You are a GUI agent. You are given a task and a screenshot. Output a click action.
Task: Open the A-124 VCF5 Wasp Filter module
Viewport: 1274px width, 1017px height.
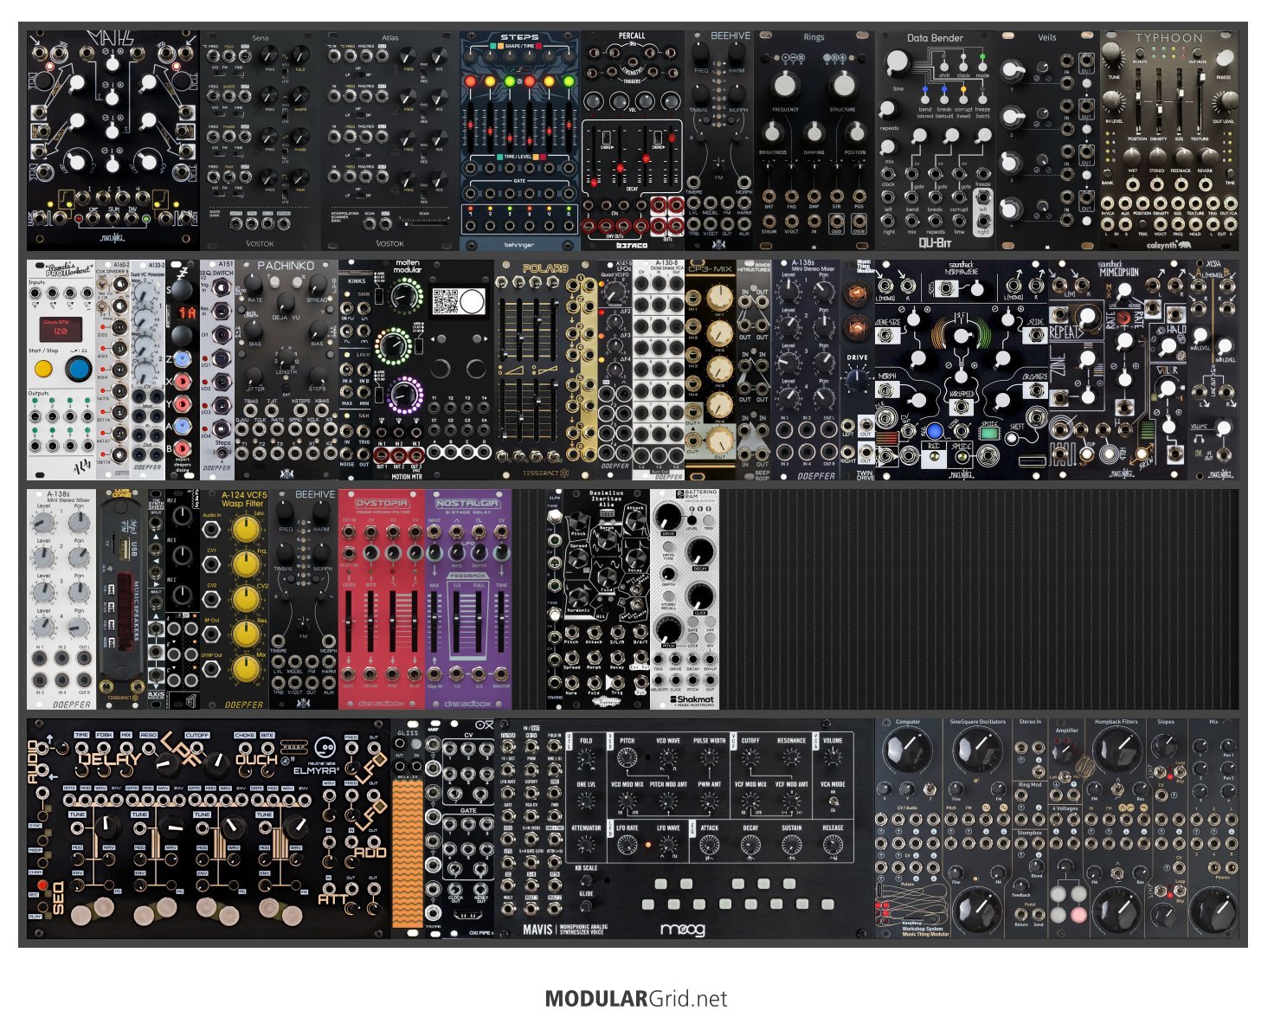(235, 599)
